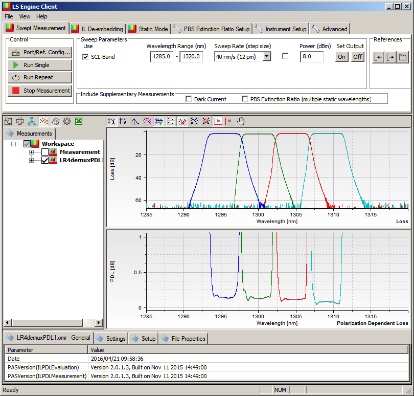Click the Excel export icon

[79, 121]
